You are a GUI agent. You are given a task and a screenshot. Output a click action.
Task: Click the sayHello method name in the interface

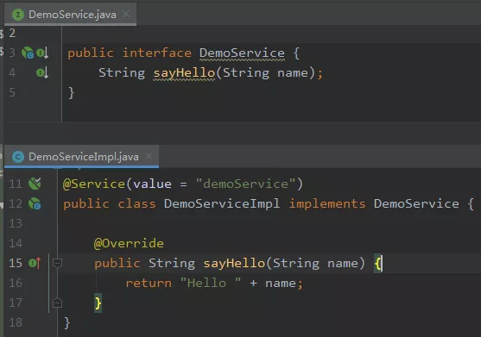[184, 73]
